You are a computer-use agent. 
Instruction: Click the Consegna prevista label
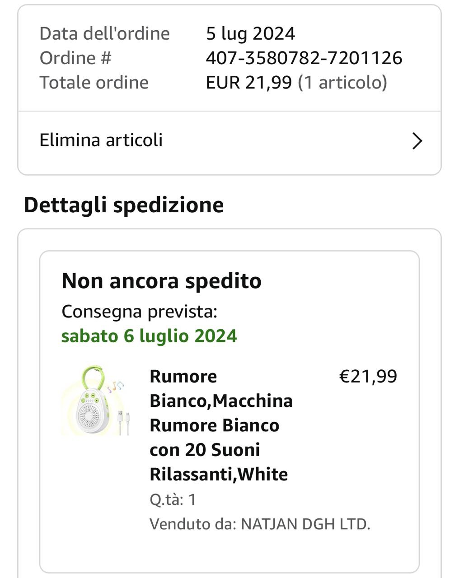click(139, 311)
